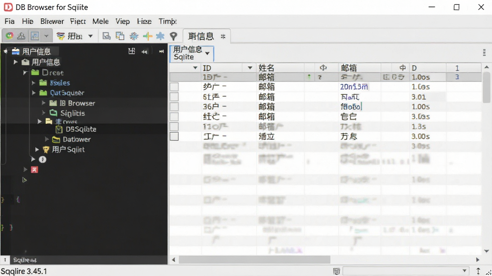Open the Blrewer menu
Screen dimensions: 492x276
pyautogui.click(x=52, y=21)
